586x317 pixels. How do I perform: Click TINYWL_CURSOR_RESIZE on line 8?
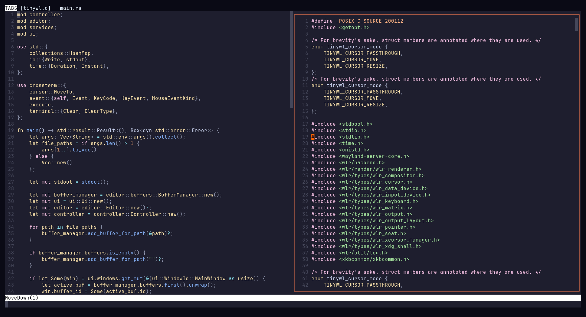(354, 66)
